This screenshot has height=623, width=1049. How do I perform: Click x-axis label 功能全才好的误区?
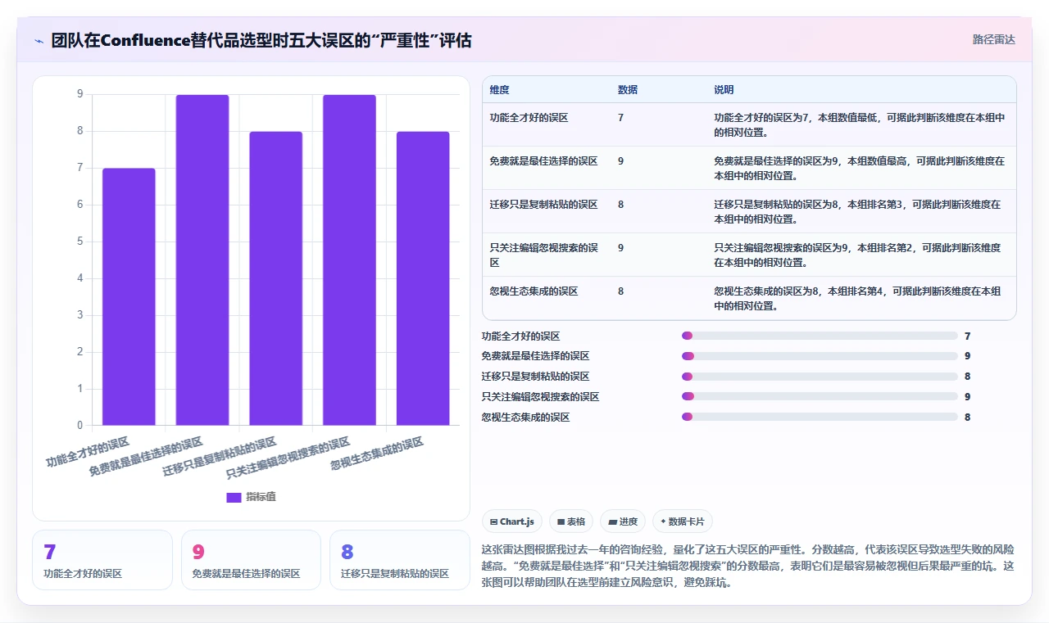pyautogui.click(x=88, y=452)
